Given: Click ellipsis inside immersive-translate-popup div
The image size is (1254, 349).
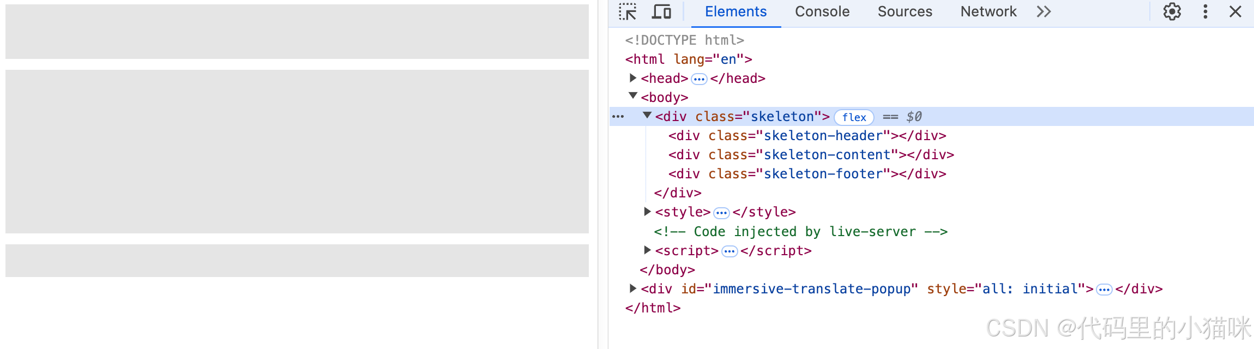Looking at the screenshot, I should click(1104, 290).
